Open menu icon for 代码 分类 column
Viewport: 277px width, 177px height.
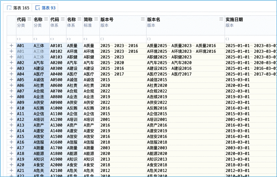(29, 19)
